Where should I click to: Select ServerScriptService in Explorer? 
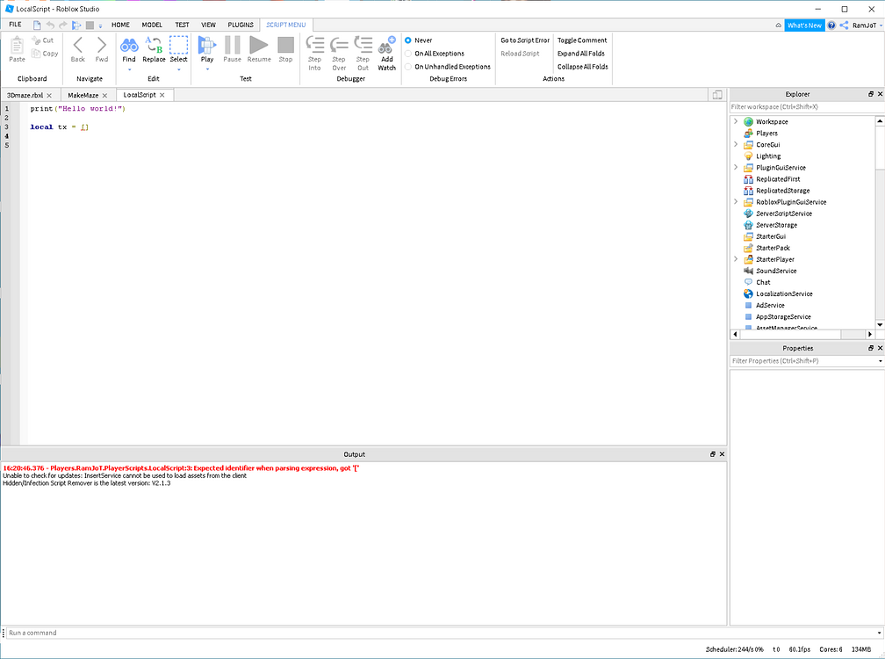[x=784, y=214]
